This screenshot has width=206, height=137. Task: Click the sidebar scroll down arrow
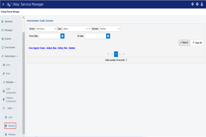click(x=23, y=136)
